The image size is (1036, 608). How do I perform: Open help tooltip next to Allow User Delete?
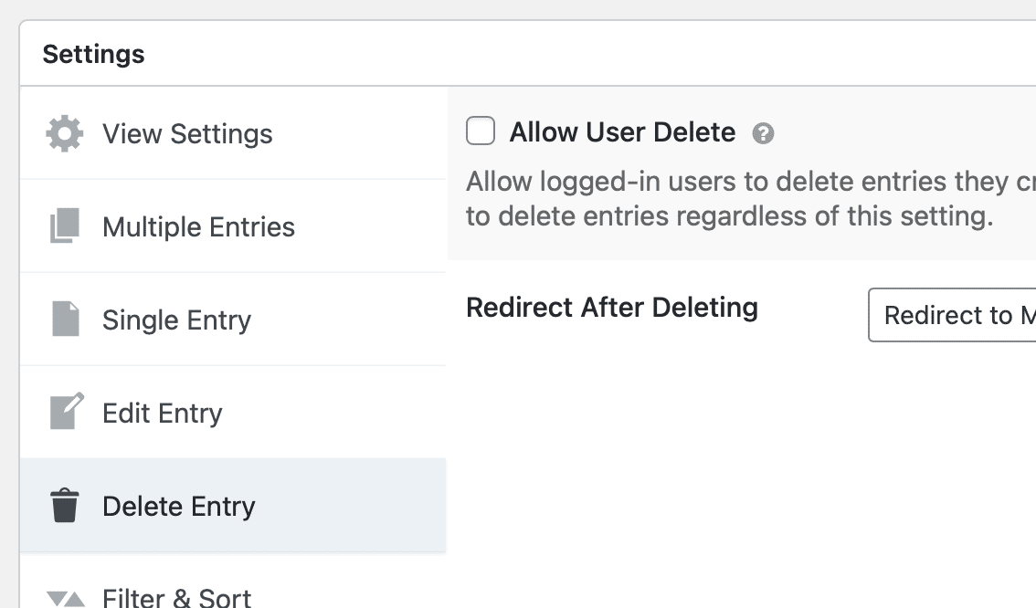763,134
